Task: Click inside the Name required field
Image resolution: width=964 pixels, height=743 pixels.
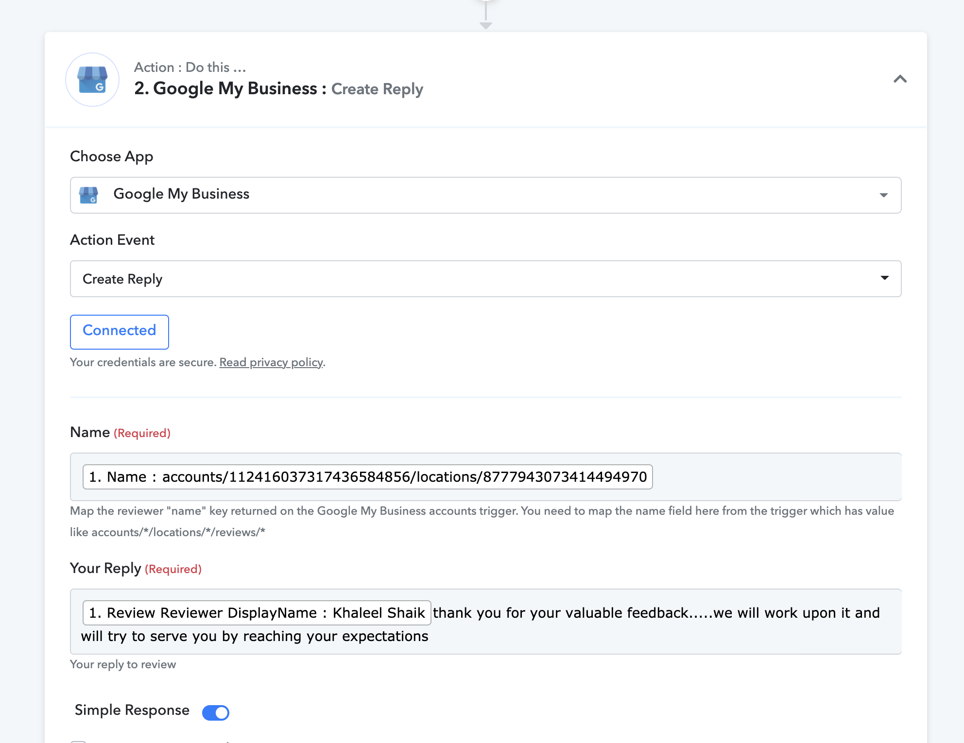Action: pyautogui.click(x=486, y=477)
